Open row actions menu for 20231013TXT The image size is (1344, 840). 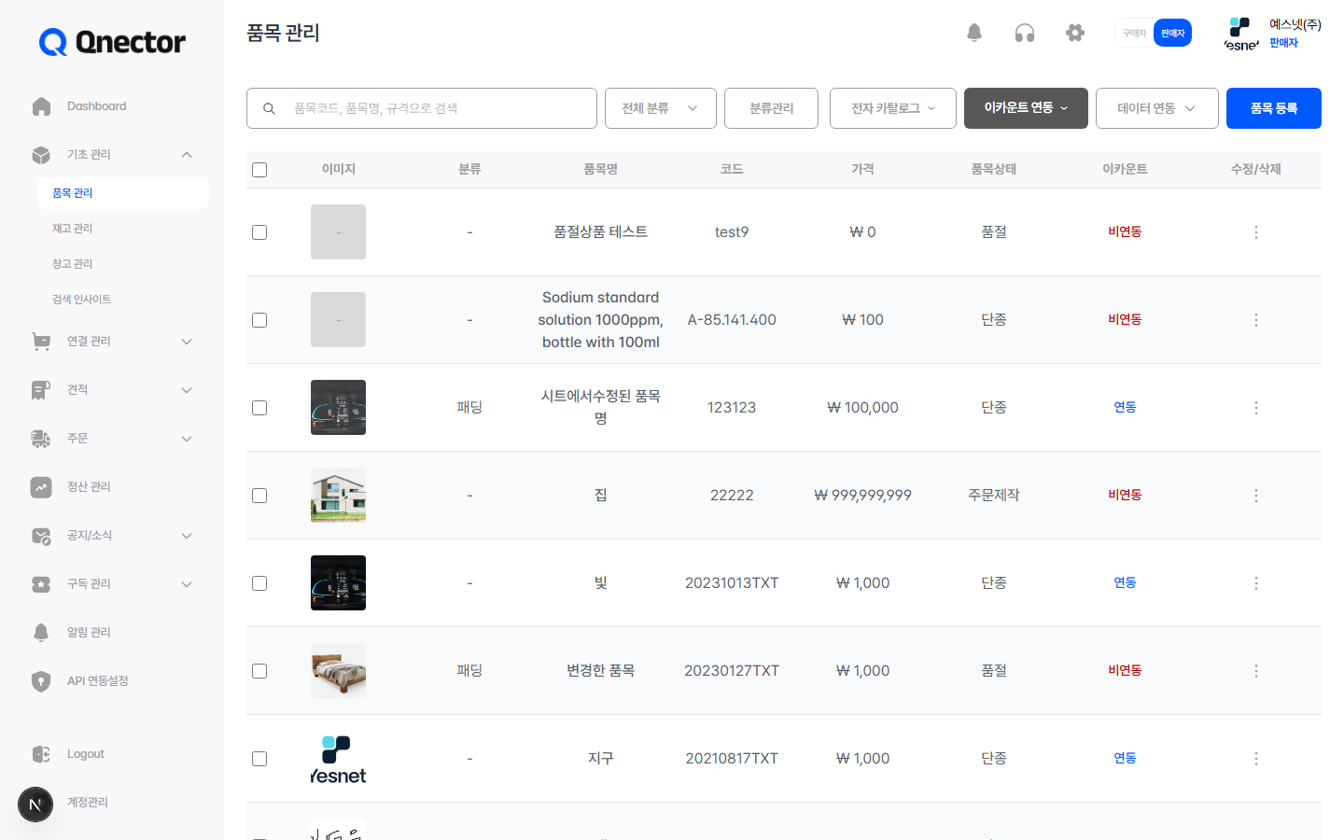[x=1256, y=583]
